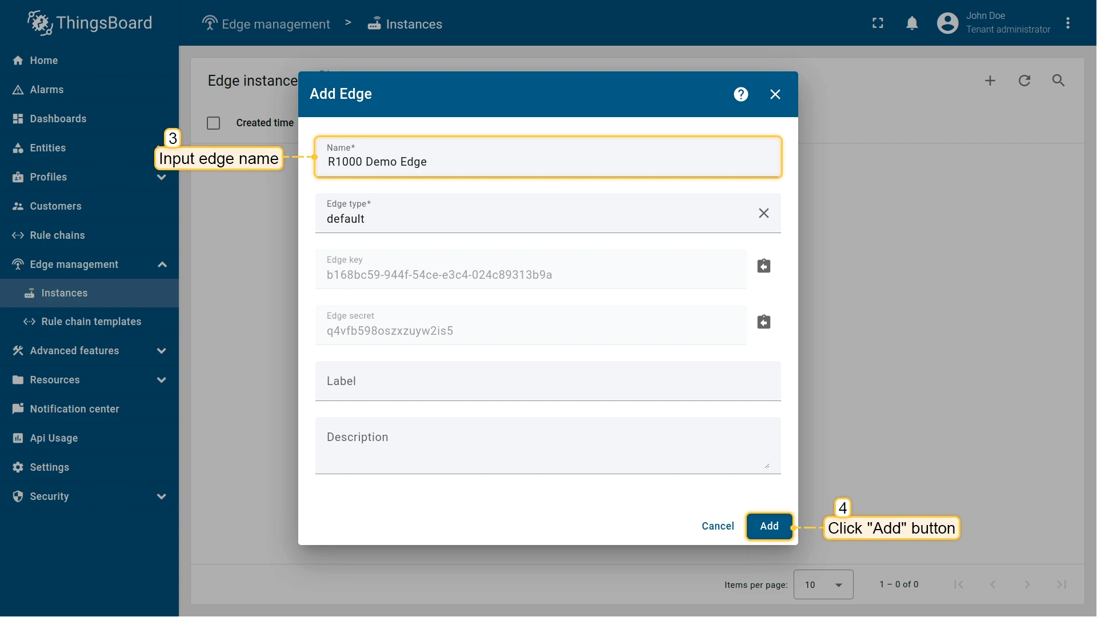Tick the select-all checkbox beside Created time

[x=213, y=123]
